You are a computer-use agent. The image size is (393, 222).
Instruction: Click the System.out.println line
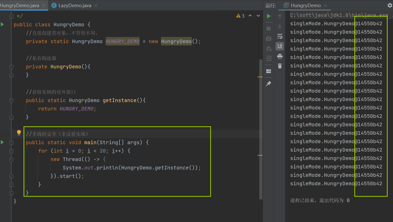click(x=132, y=168)
